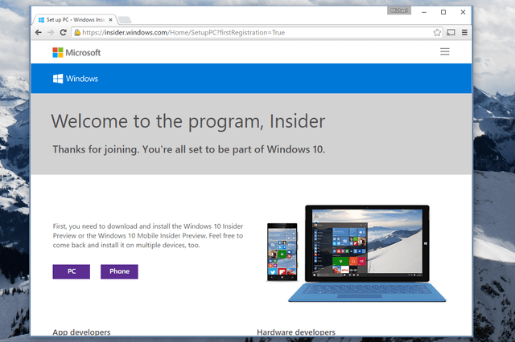515x342 pixels.
Task: Click the padlock security icon in address bar
Action: (77, 32)
